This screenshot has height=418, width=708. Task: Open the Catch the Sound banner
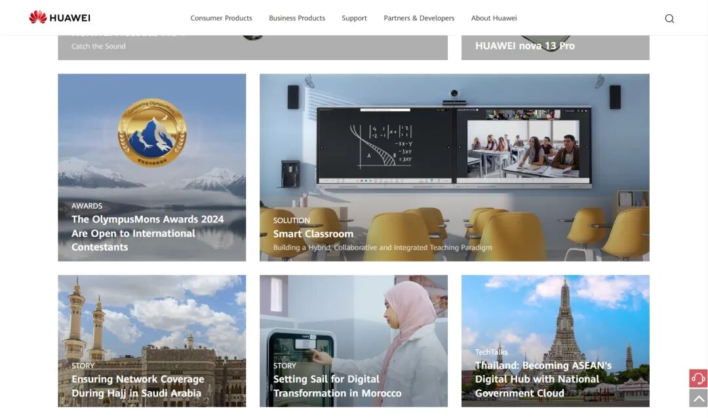point(98,46)
